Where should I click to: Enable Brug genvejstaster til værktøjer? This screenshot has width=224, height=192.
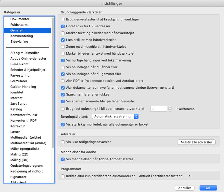(63, 19)
